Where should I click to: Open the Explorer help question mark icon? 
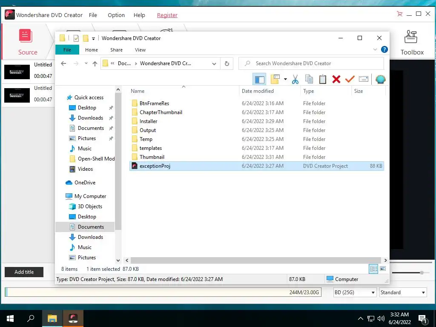(384, 49)
